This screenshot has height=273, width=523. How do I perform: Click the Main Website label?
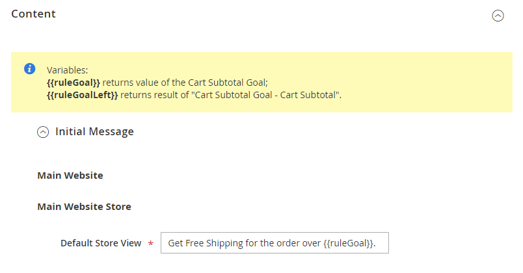pos(70,175)
